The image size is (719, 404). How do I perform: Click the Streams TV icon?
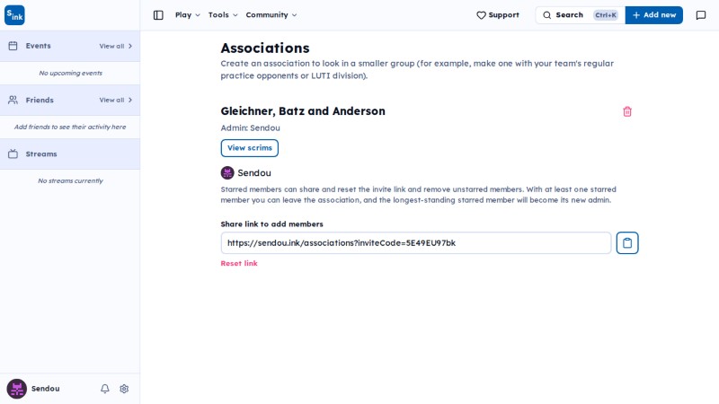point(13,154)
